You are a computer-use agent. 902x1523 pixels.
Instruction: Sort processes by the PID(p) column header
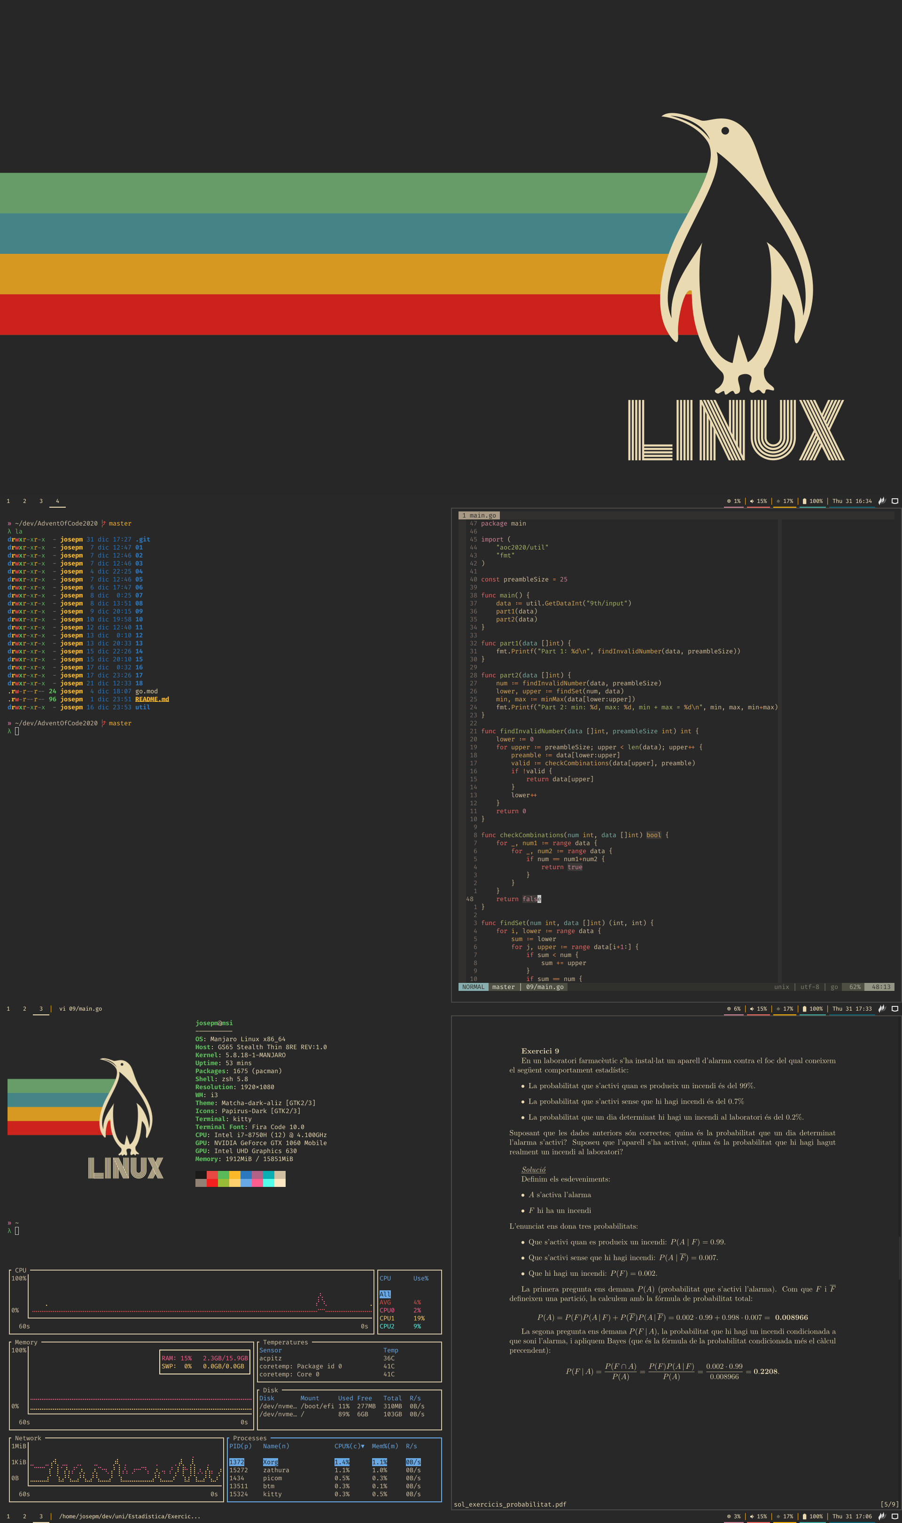click(x=240, y=1446)
